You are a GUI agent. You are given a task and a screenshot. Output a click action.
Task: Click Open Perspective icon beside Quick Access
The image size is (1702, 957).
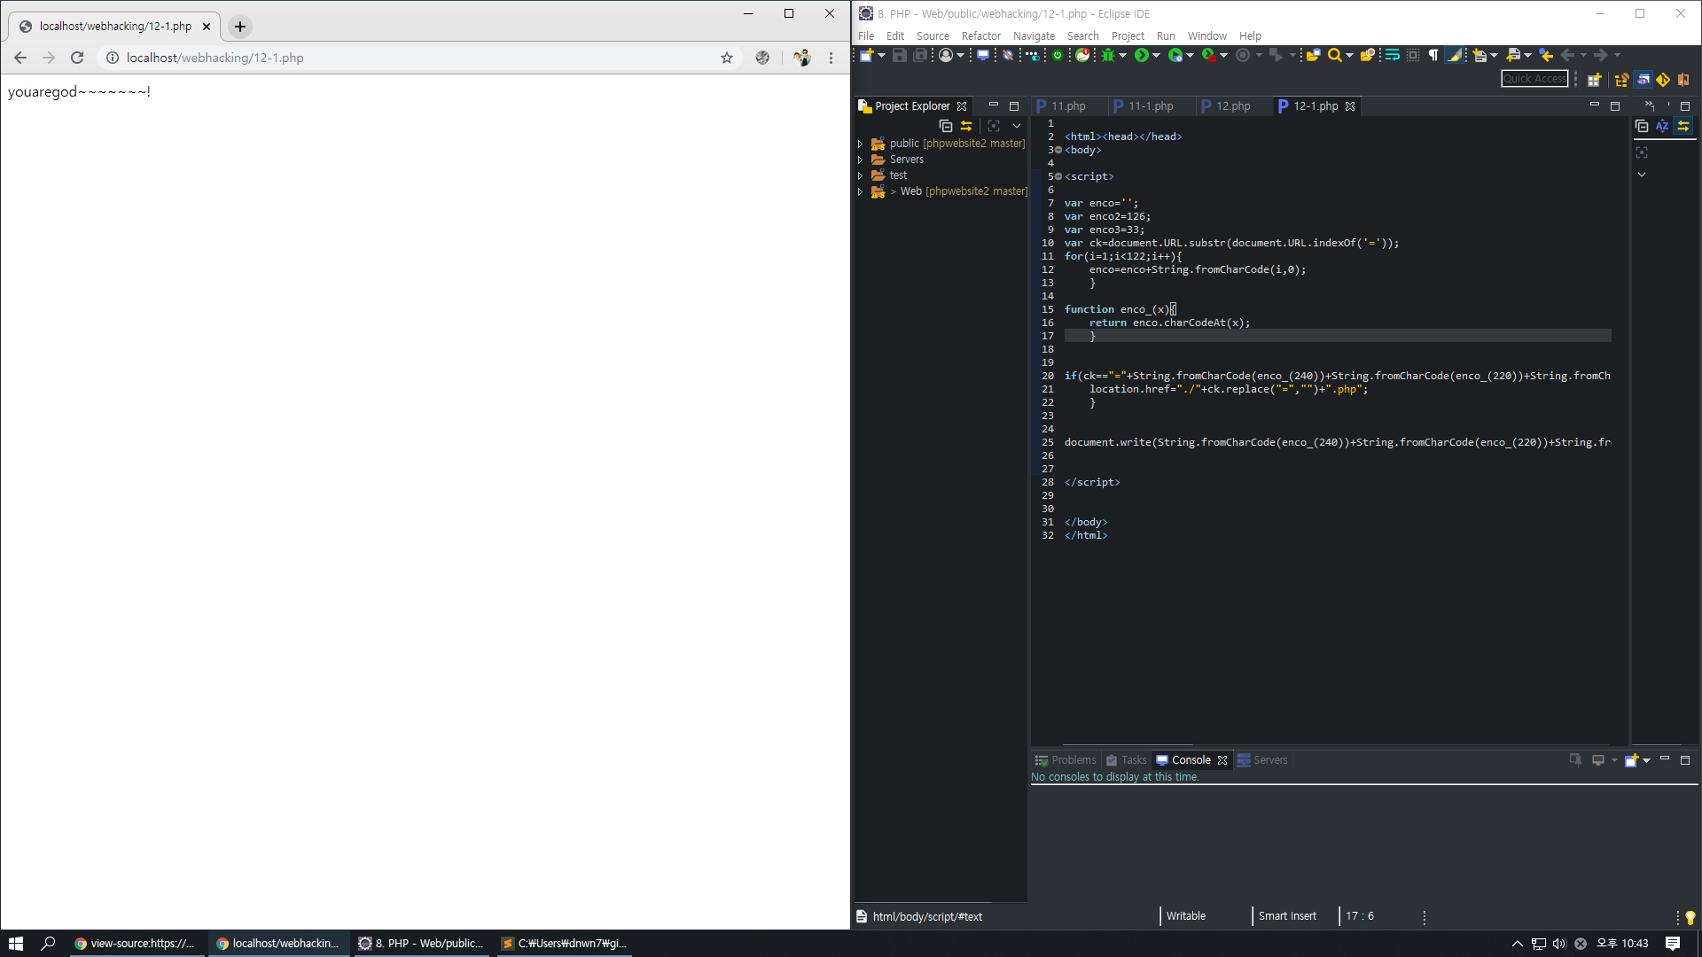1594,80
